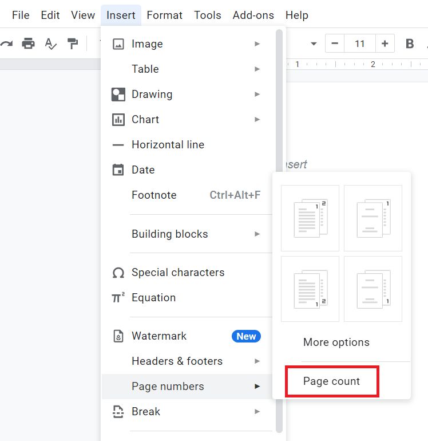
Task: Increase font size with plus button
Action: pos(385,44)
